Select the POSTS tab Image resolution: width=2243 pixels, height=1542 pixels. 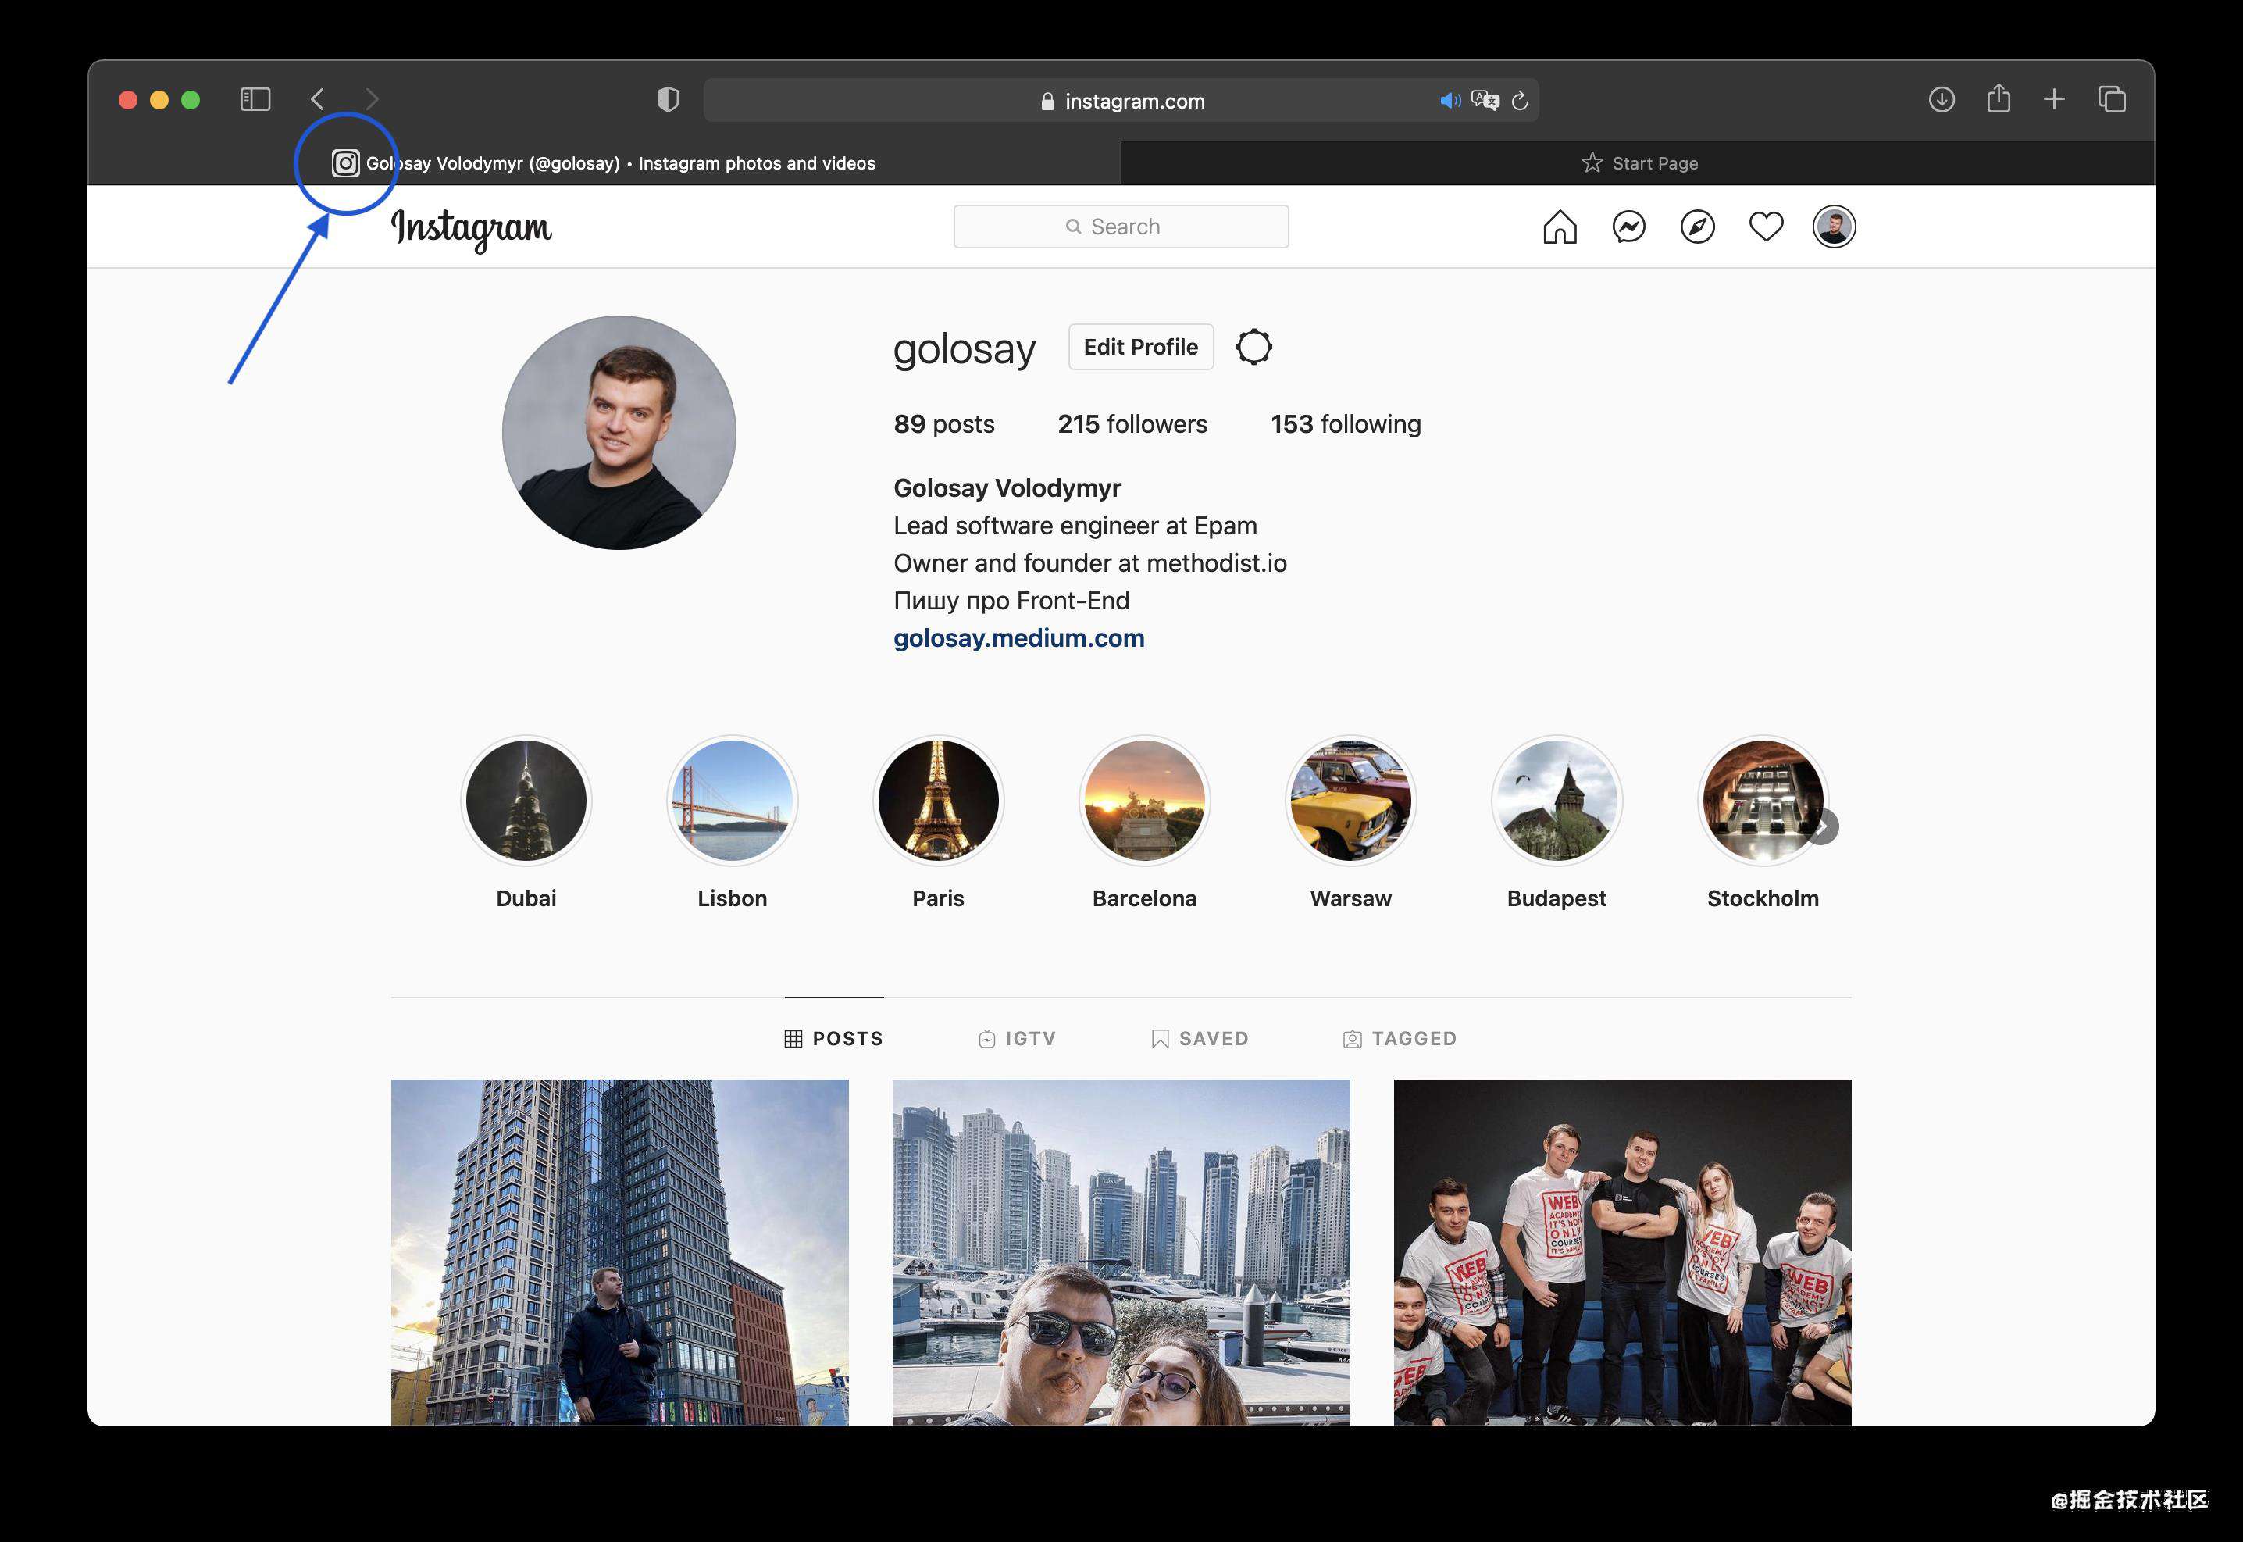(x=833, y=1039)
